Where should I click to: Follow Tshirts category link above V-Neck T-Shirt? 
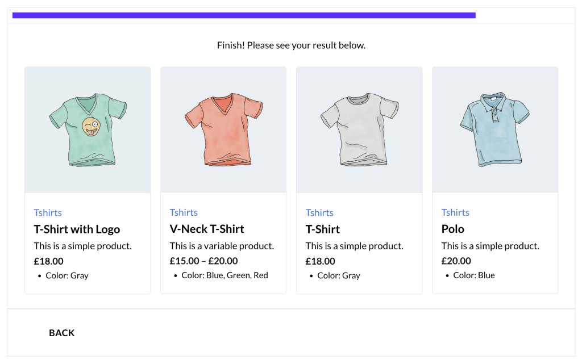click(184, 212)
